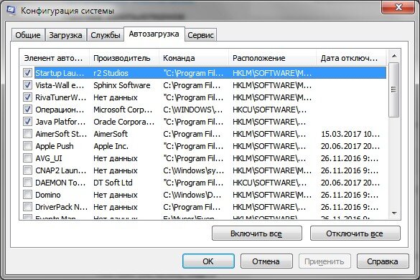Image resolution: width=420 pixels, height=280 pixels.
Task: Check the CNAP2 Launcher checkbox
Action: click(27, 170)
